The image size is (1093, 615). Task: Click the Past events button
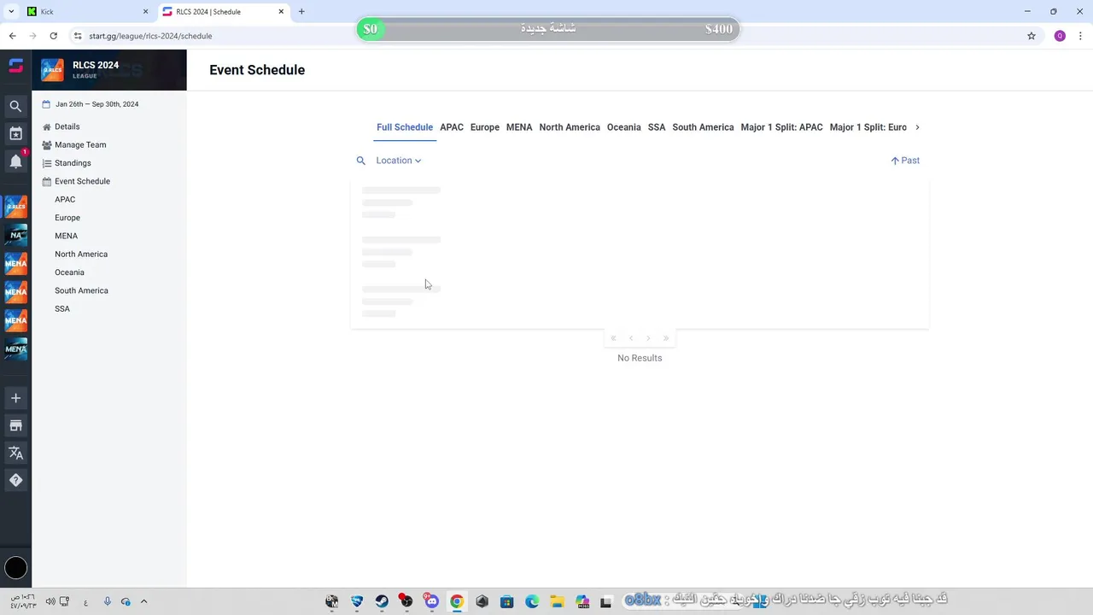[x=905, y=161]
